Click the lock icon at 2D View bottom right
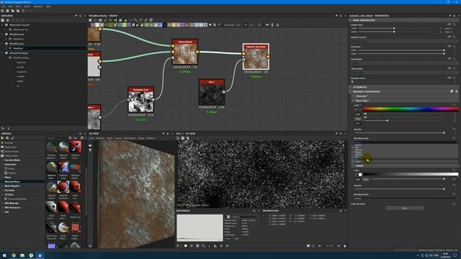 pos(345,246)
